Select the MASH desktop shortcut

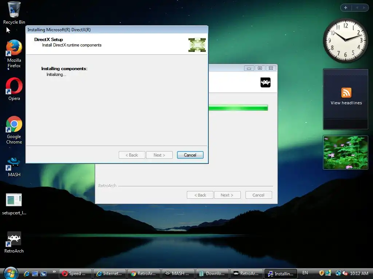(x=14, y=167)
